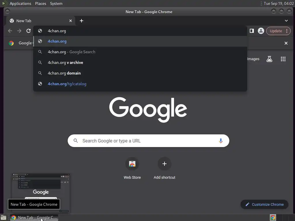This screenshot has width=295, height=221.
Task: Go back with the browser back arrow
Action: pyautogui.click(x=10, y=31)
